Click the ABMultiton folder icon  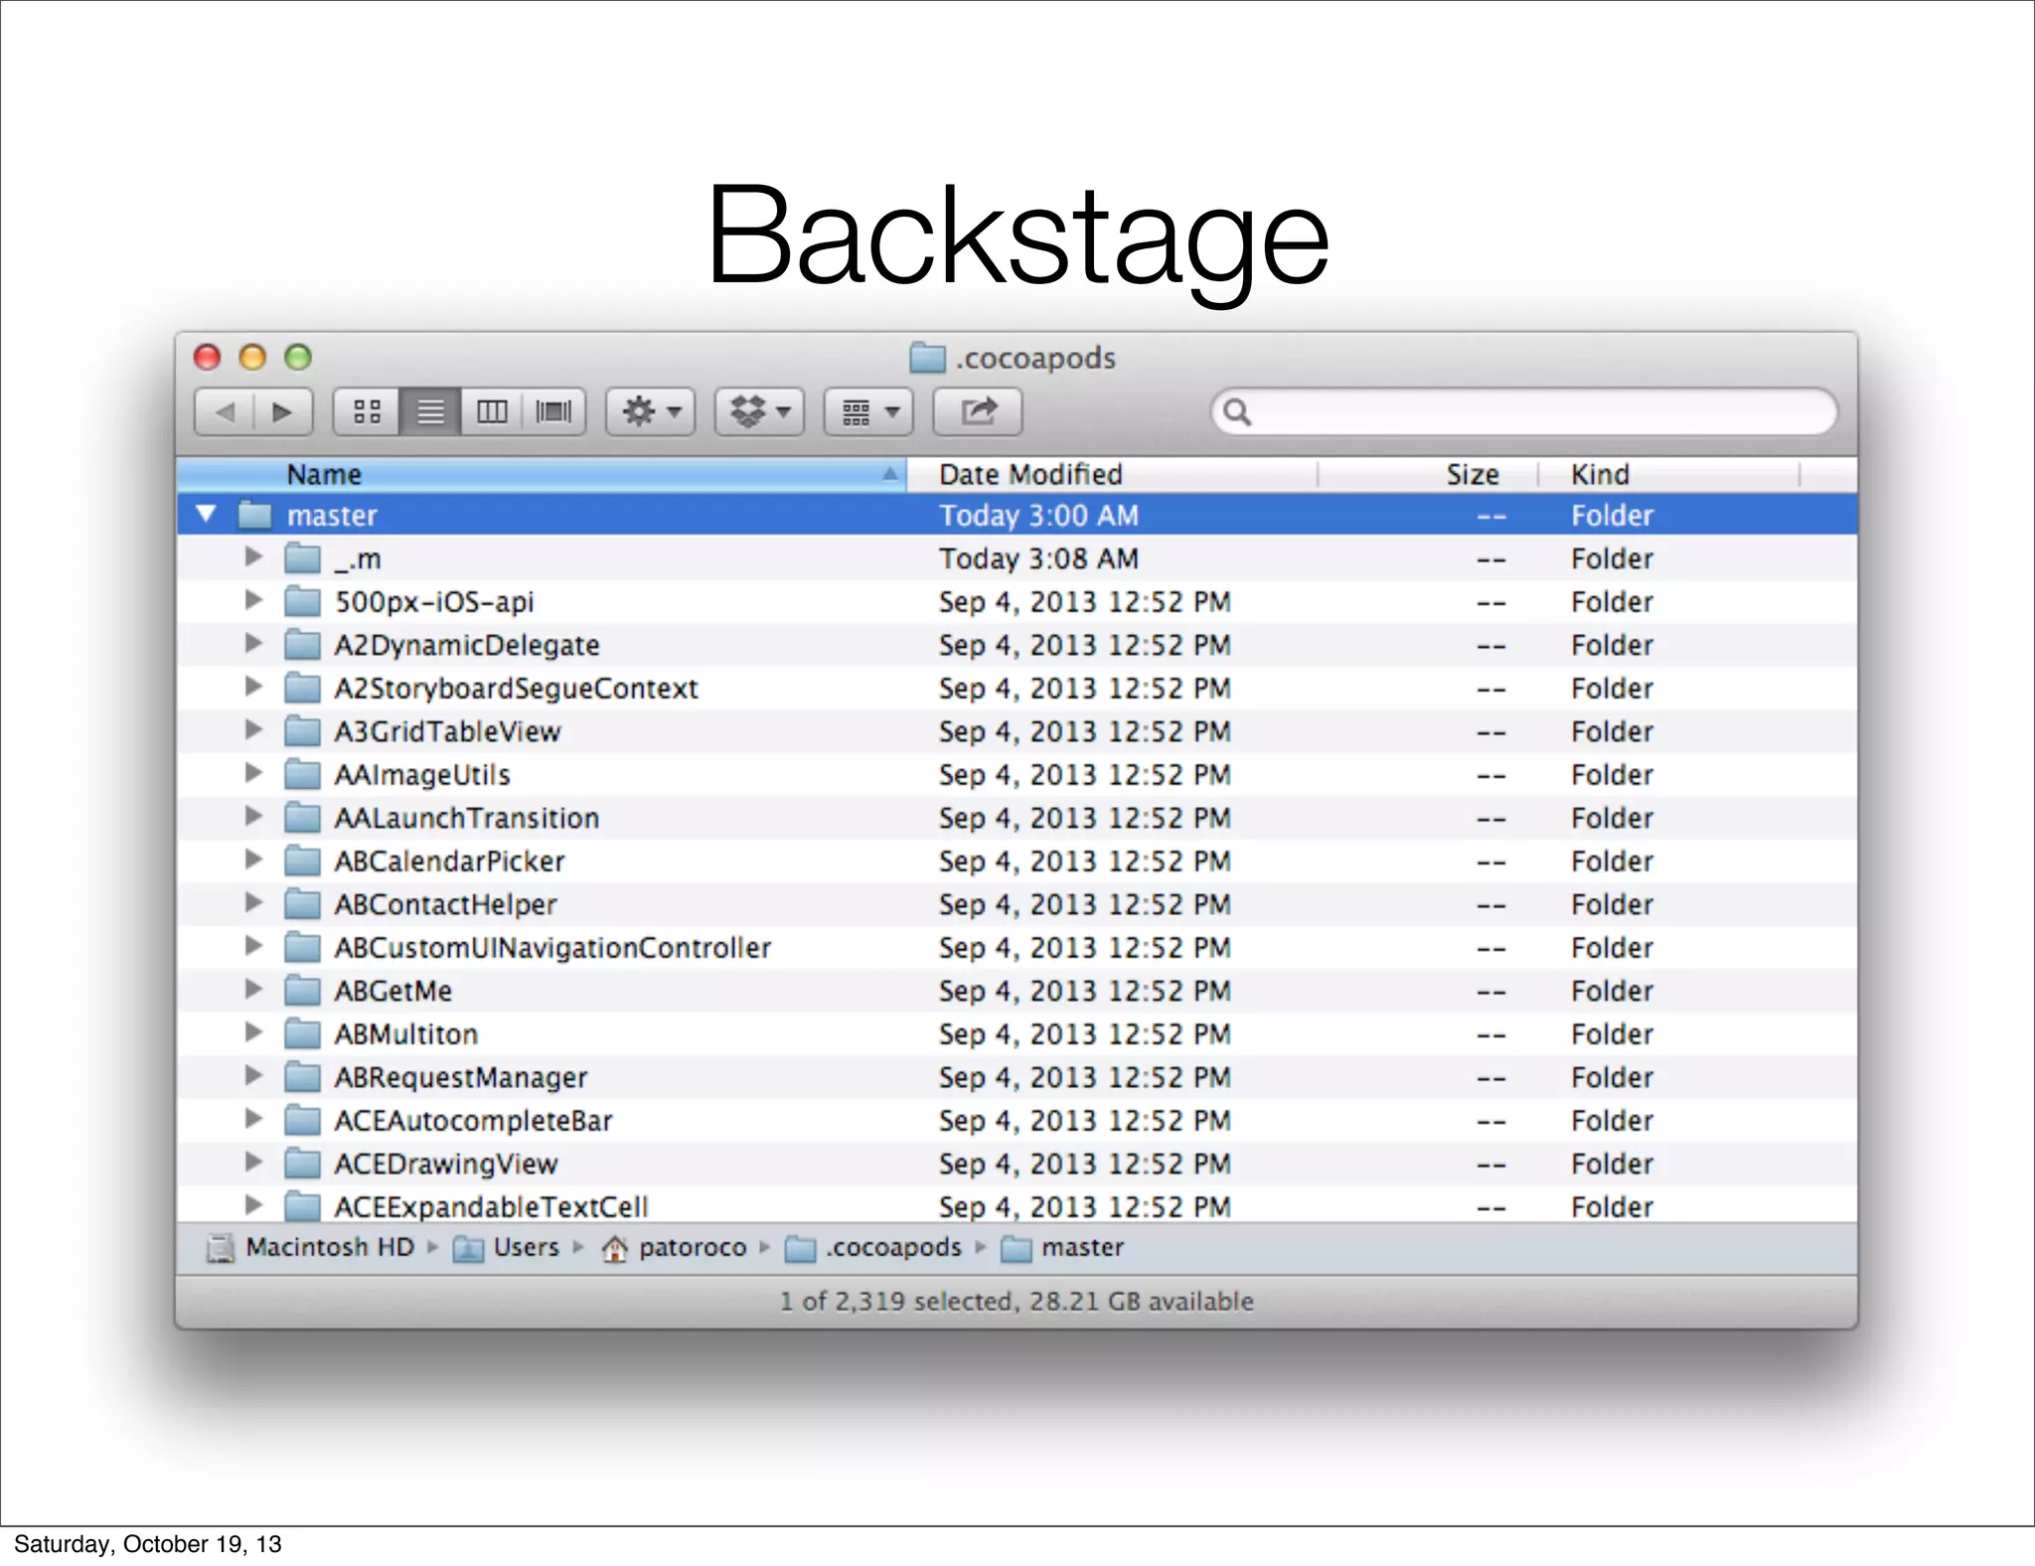click(x=302, y=1034)
